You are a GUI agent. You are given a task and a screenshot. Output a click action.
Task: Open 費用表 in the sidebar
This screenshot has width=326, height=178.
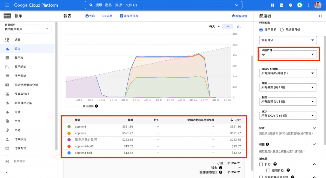(27, 58)
